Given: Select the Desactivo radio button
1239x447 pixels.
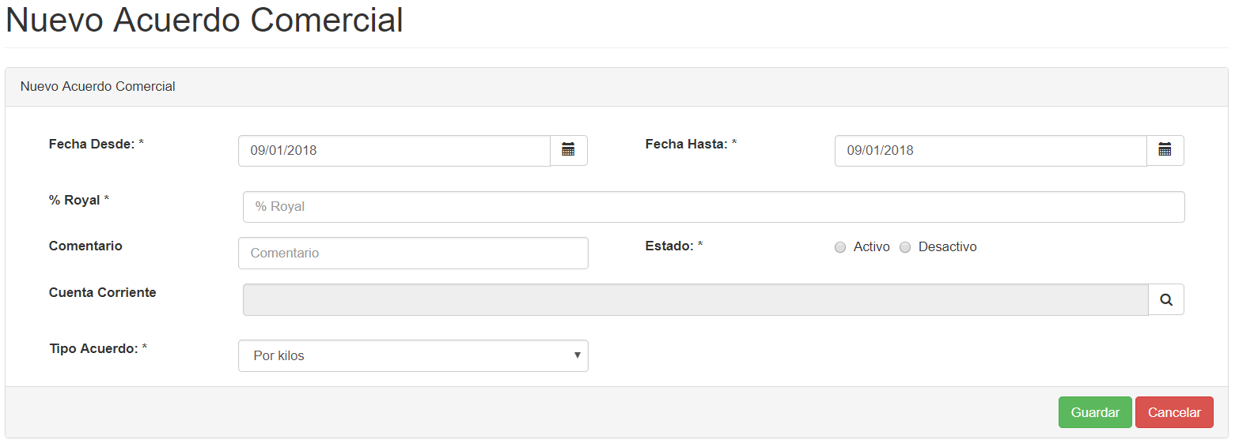Looking at the screenshot, I should (905, 247).
